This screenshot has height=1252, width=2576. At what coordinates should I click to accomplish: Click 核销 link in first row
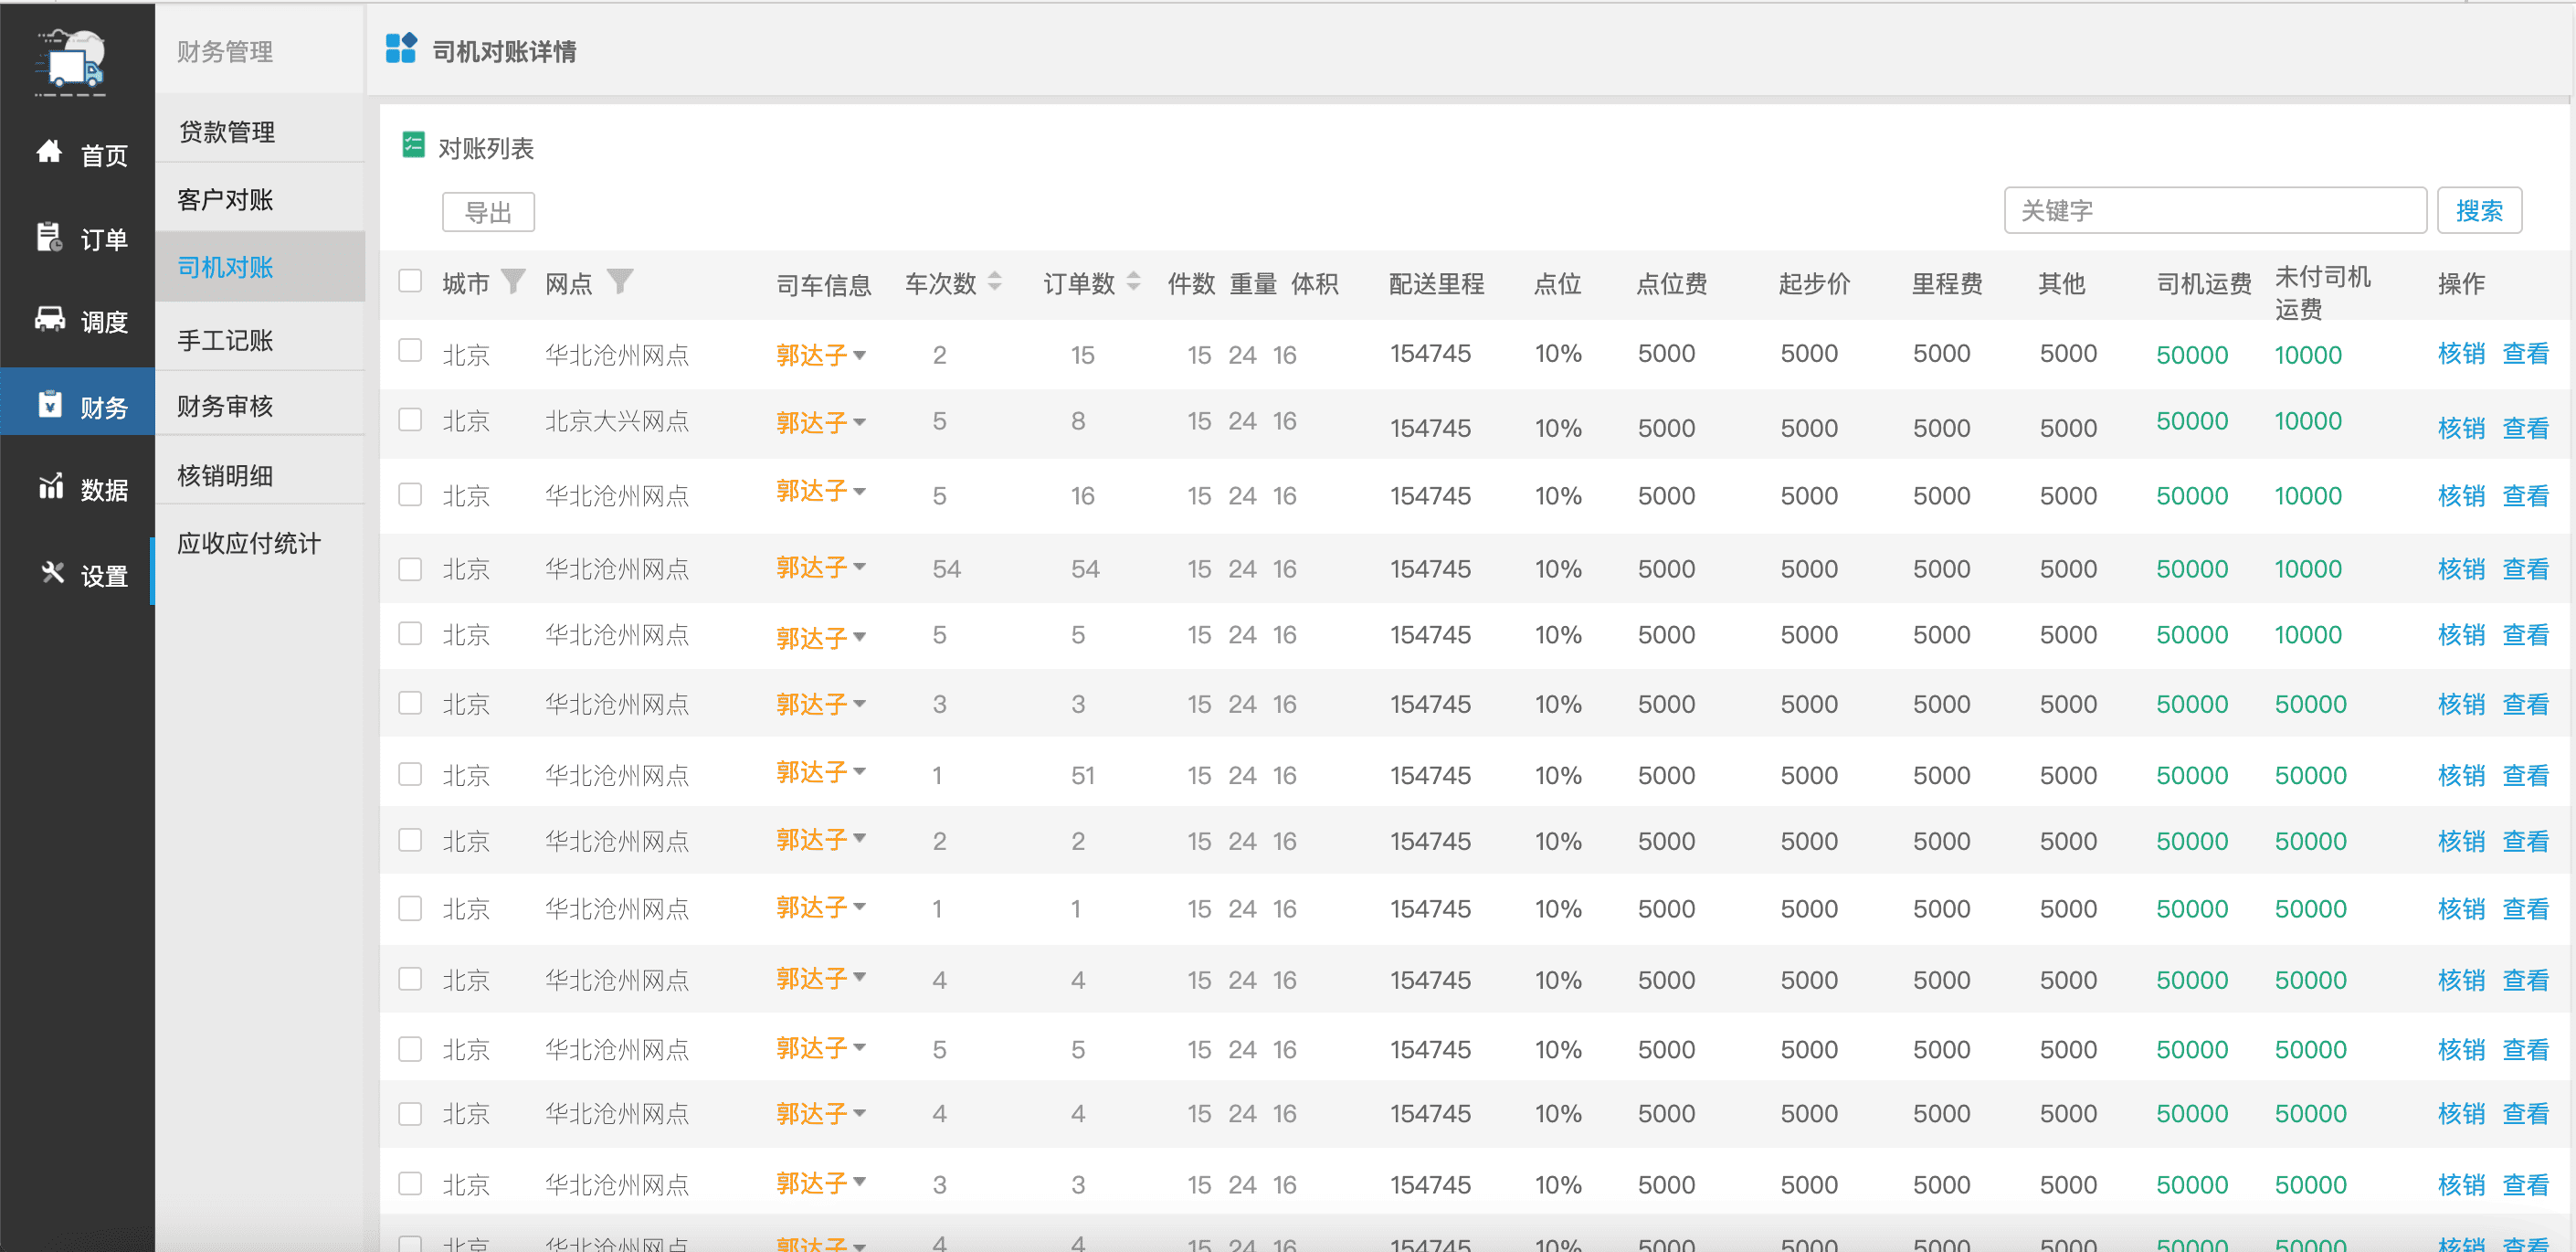point(2460,355)
